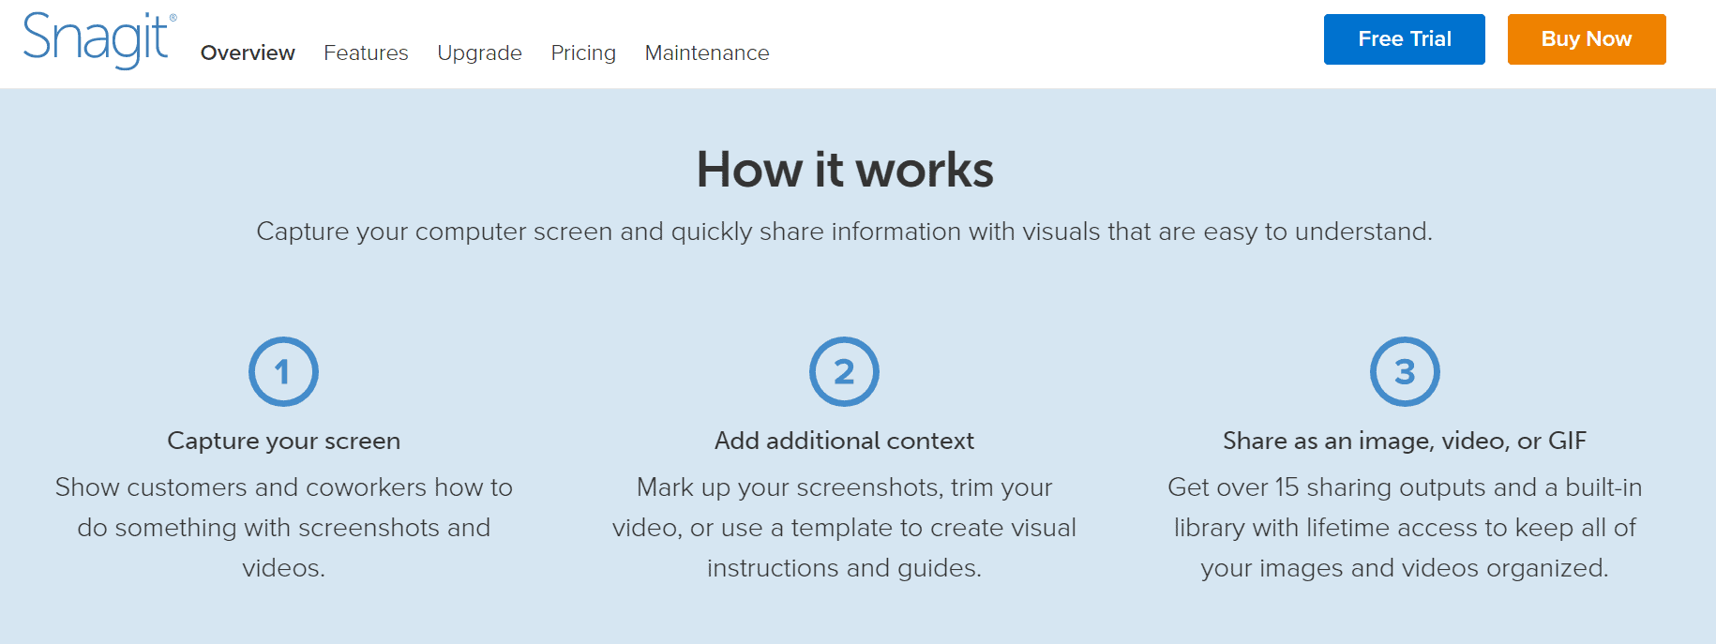Click the 'How it works' heading

(x=844, y=170)
